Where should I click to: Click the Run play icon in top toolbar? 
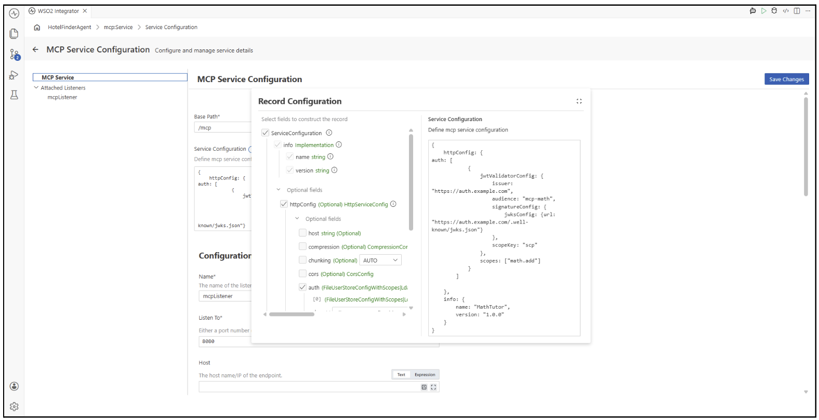click(x=763, y=11)
